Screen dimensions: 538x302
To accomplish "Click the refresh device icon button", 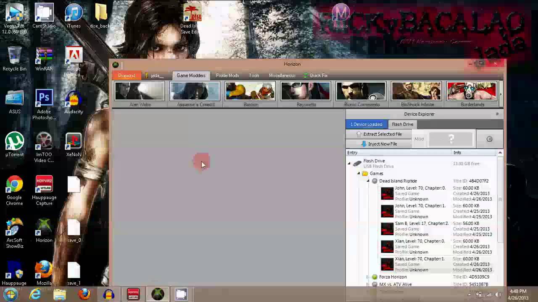I will click(x=489, y=139).
